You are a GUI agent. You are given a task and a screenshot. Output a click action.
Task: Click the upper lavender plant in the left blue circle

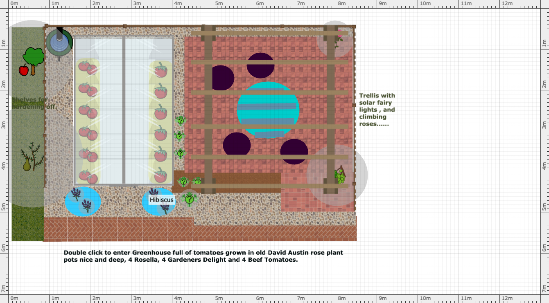76,194
